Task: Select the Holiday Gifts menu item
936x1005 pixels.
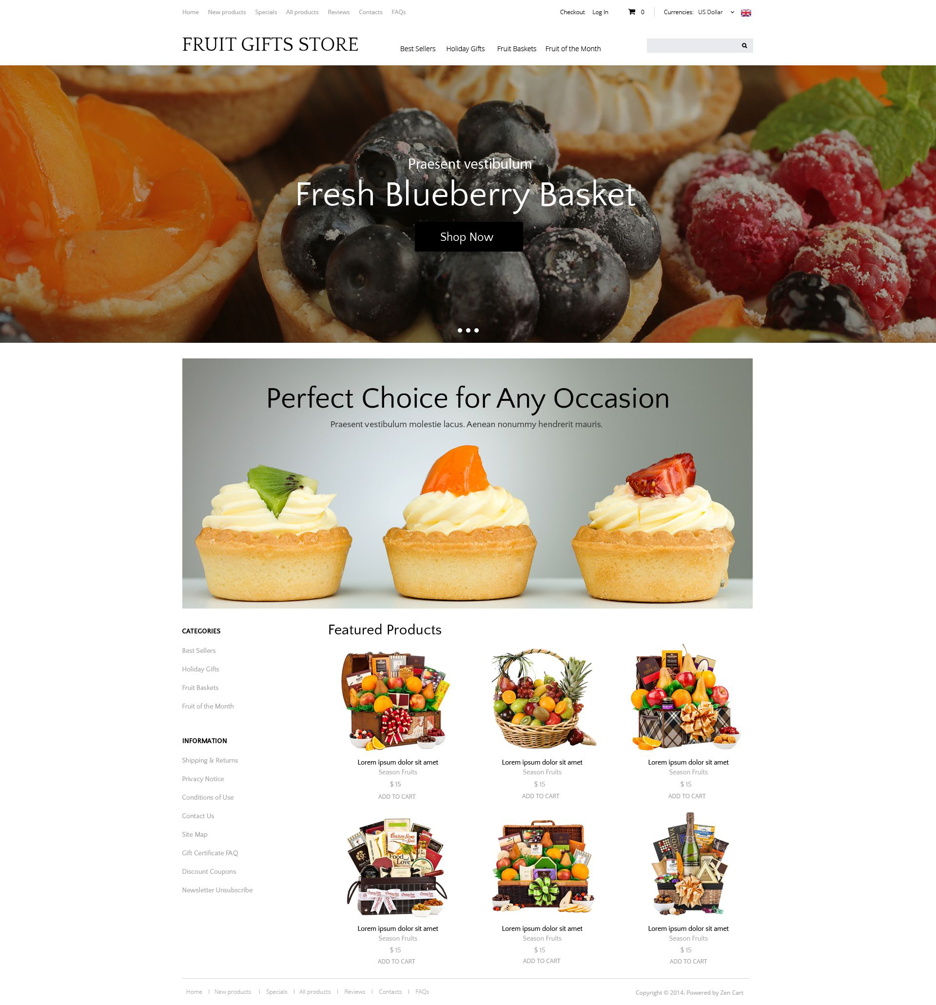Action: [x=466, y=48]
